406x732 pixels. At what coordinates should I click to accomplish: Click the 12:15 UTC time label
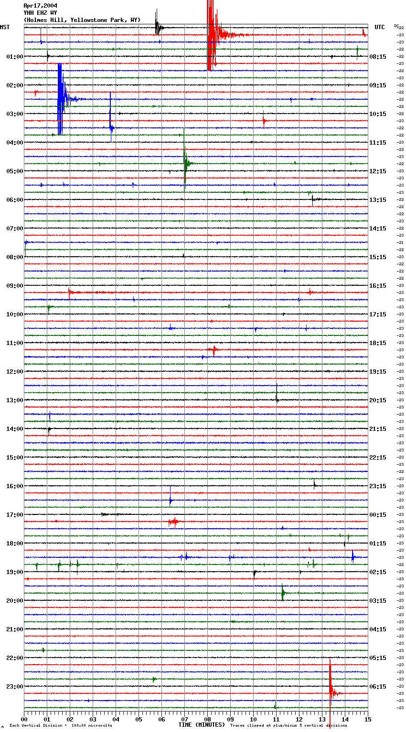[378, 171]
